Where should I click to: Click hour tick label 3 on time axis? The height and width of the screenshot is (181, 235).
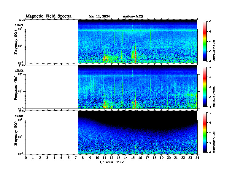(x=47, y=158)
